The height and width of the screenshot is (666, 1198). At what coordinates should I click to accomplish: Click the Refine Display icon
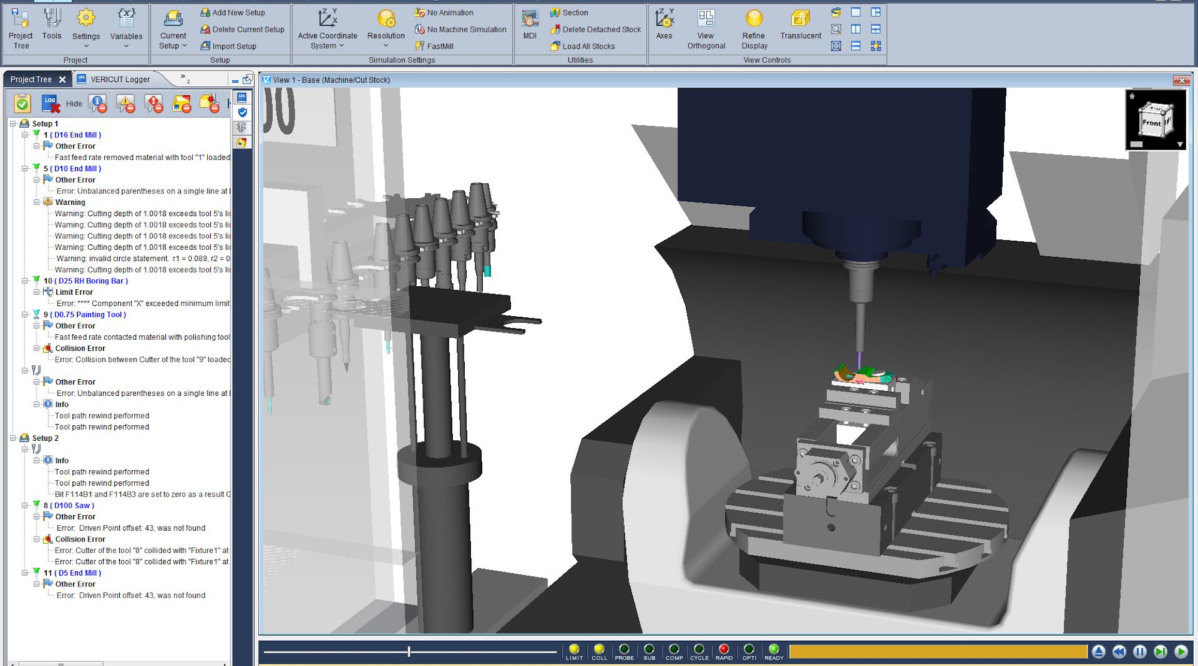pyautogui.click(x=754, y=28)
